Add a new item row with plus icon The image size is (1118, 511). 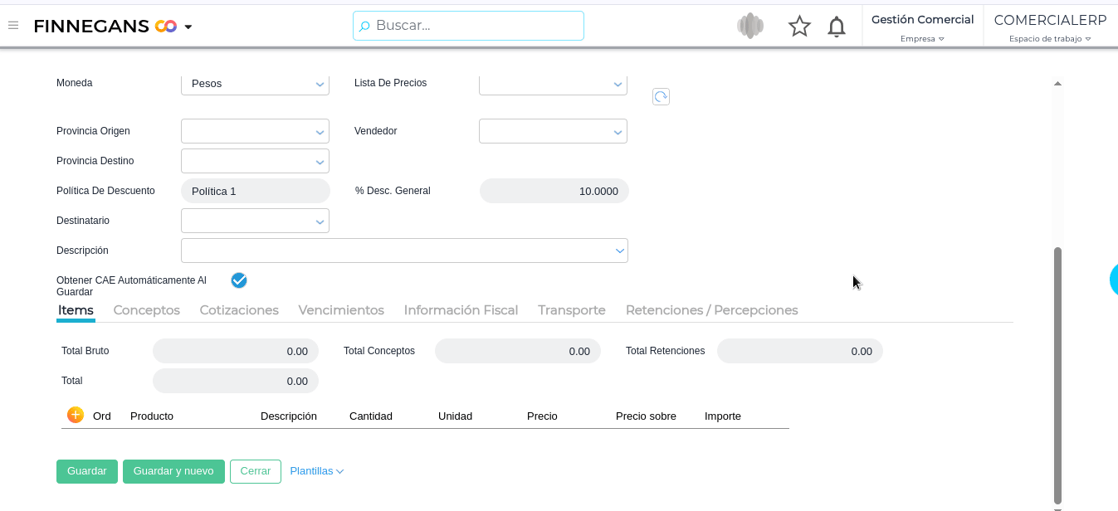pos(76,415)
